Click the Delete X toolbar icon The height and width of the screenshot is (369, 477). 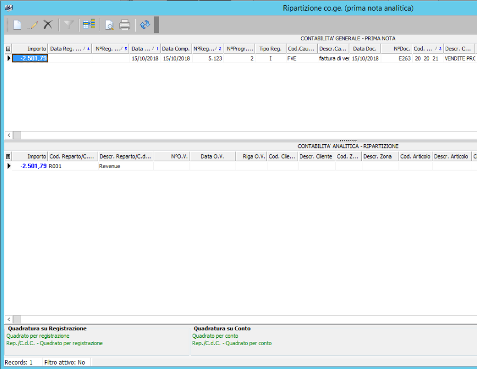[48, 25]
